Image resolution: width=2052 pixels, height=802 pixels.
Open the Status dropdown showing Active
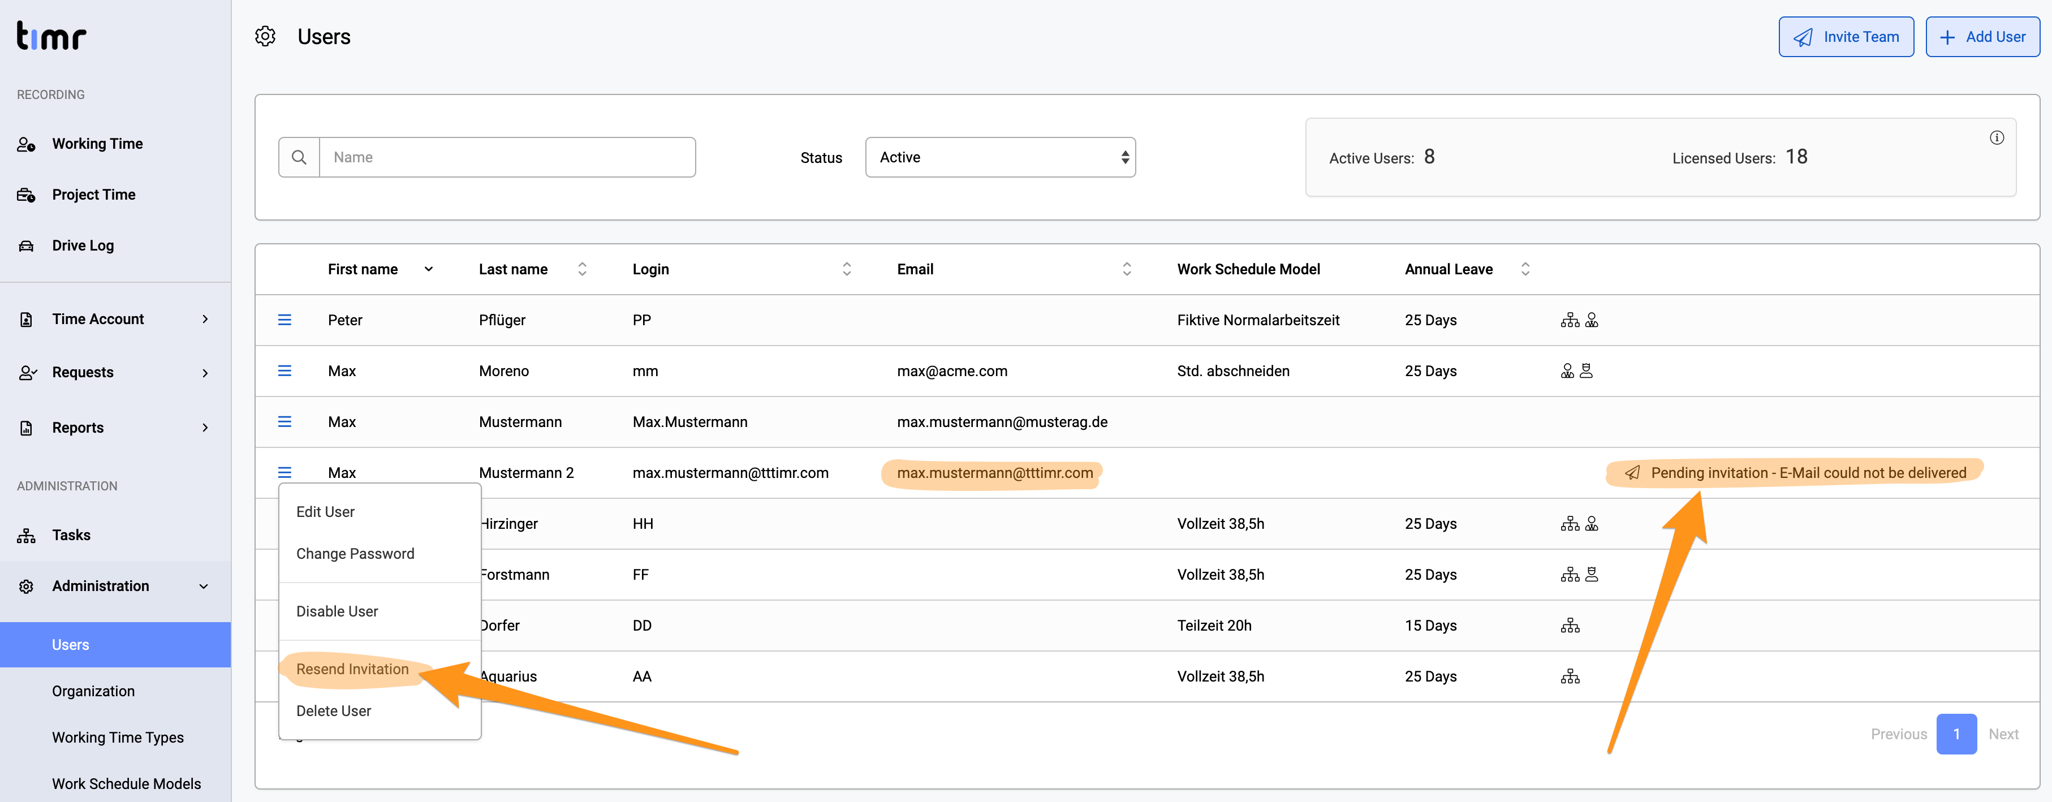(1000, 158)
